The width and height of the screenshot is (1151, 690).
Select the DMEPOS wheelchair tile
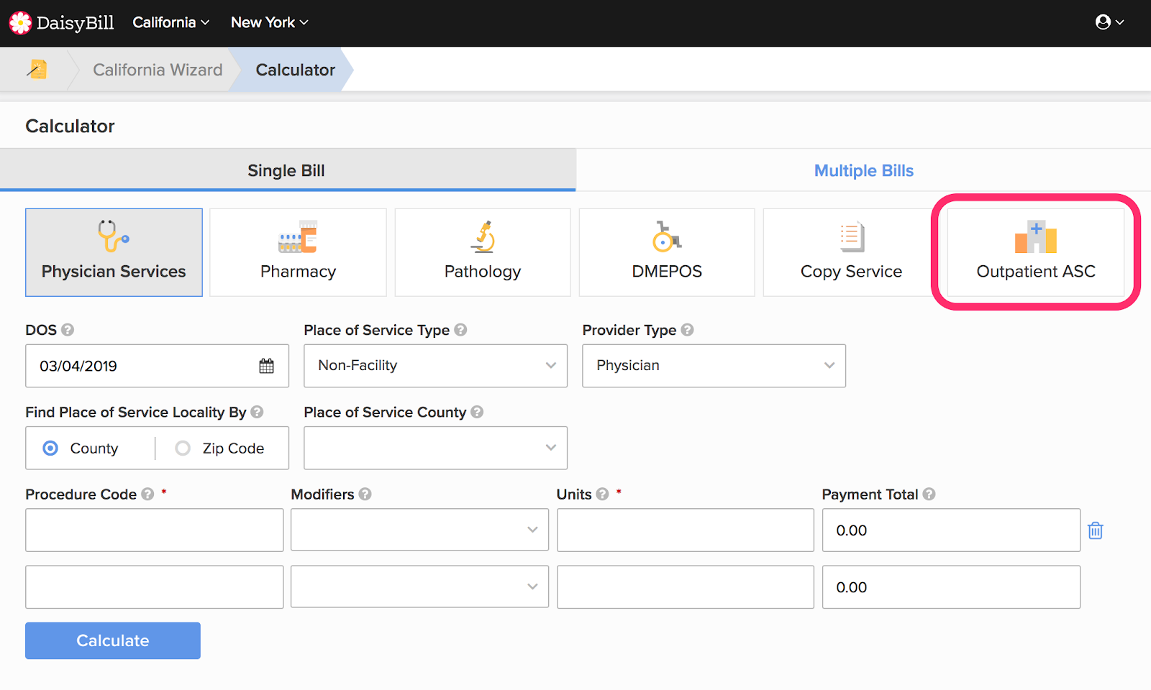(667, 252)
